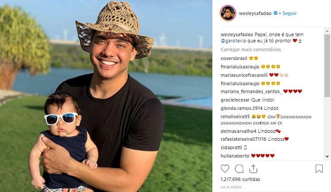This screenshot has height=192, width=331.
Task: Open the coversbrasil commenter profile
Action: coord(234,58)
